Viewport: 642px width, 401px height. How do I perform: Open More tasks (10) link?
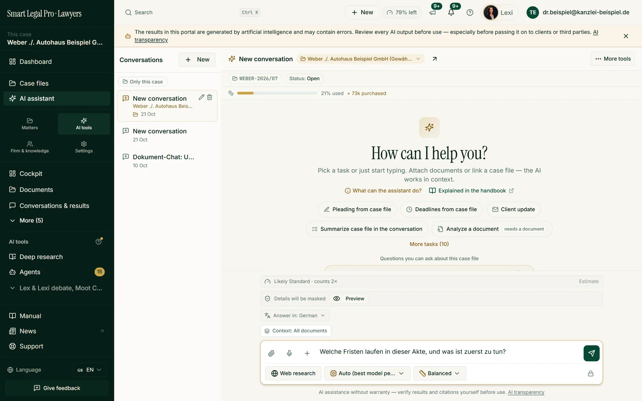point(429,244)
